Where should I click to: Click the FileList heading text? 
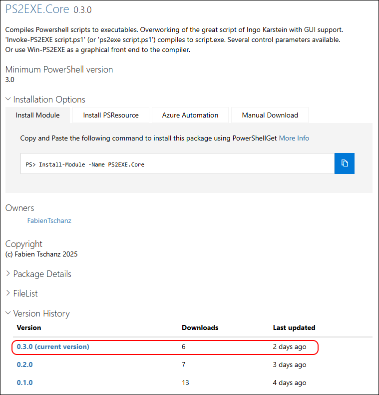tap(25, 293)
